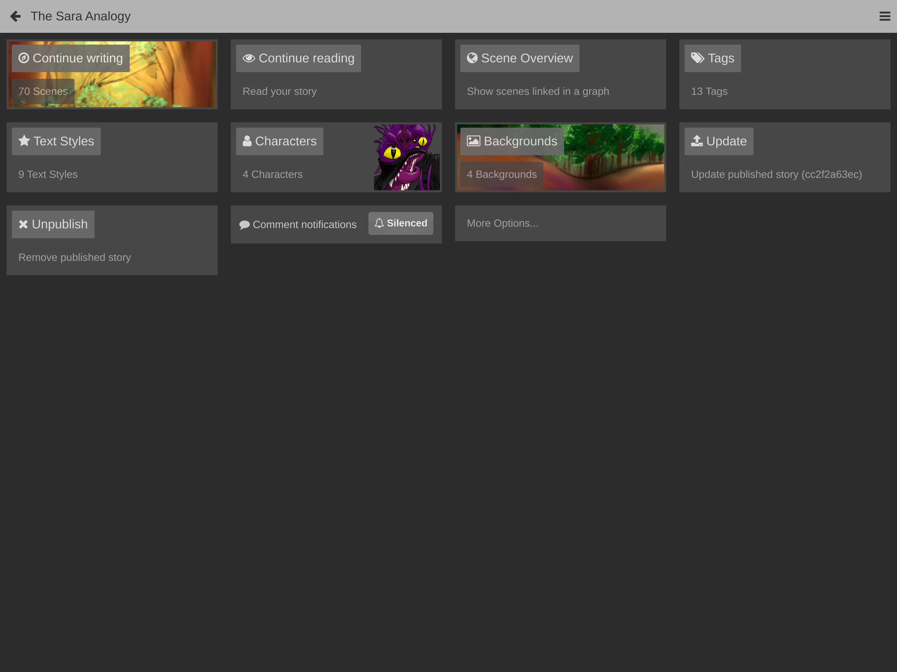The width and height of the screenshot is (897, 672).
Task: Click the tags icon
Action: click(x=697, y=58)
